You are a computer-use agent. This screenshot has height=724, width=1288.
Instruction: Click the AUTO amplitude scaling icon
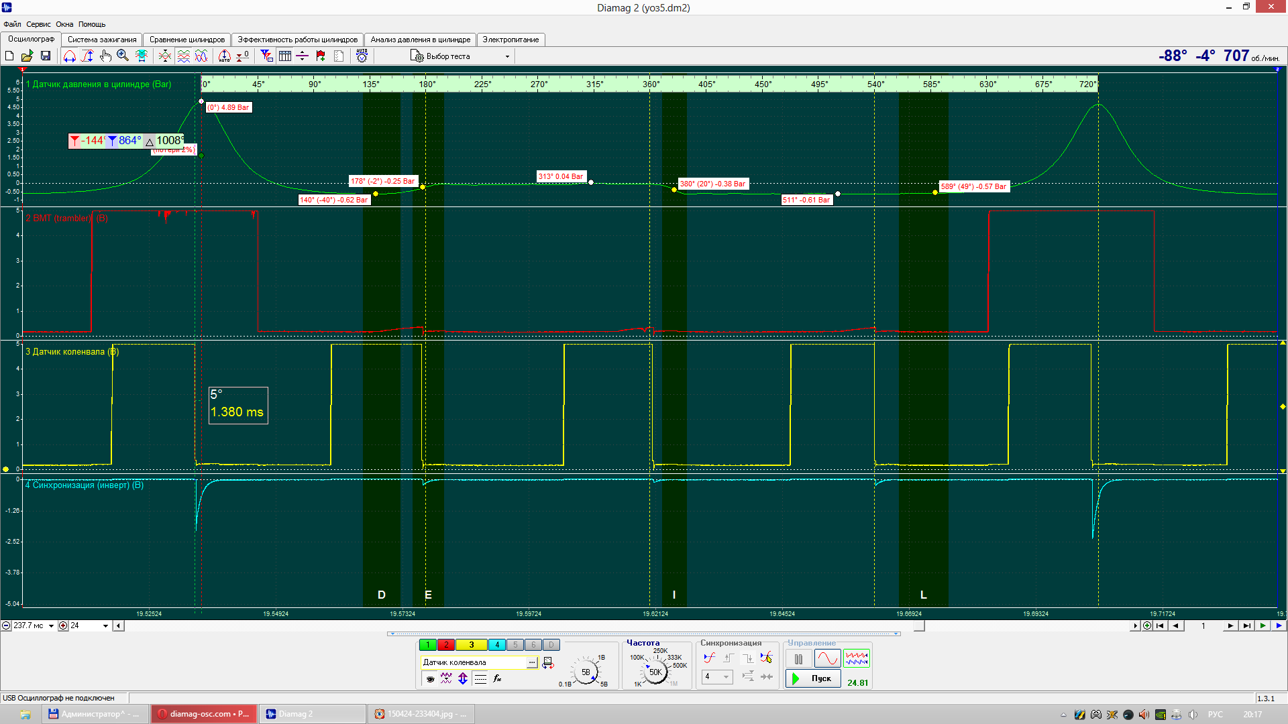coord(225,56)
